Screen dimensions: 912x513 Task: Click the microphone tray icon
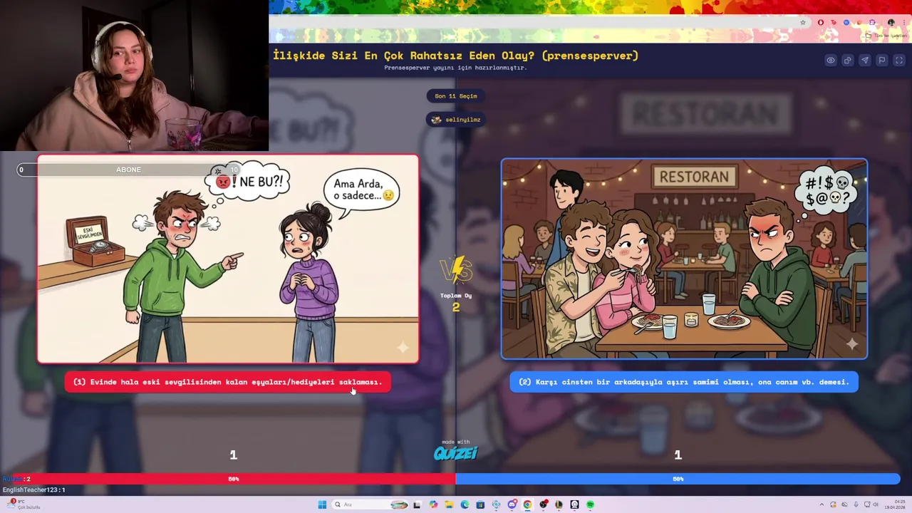tap(855, 504)
